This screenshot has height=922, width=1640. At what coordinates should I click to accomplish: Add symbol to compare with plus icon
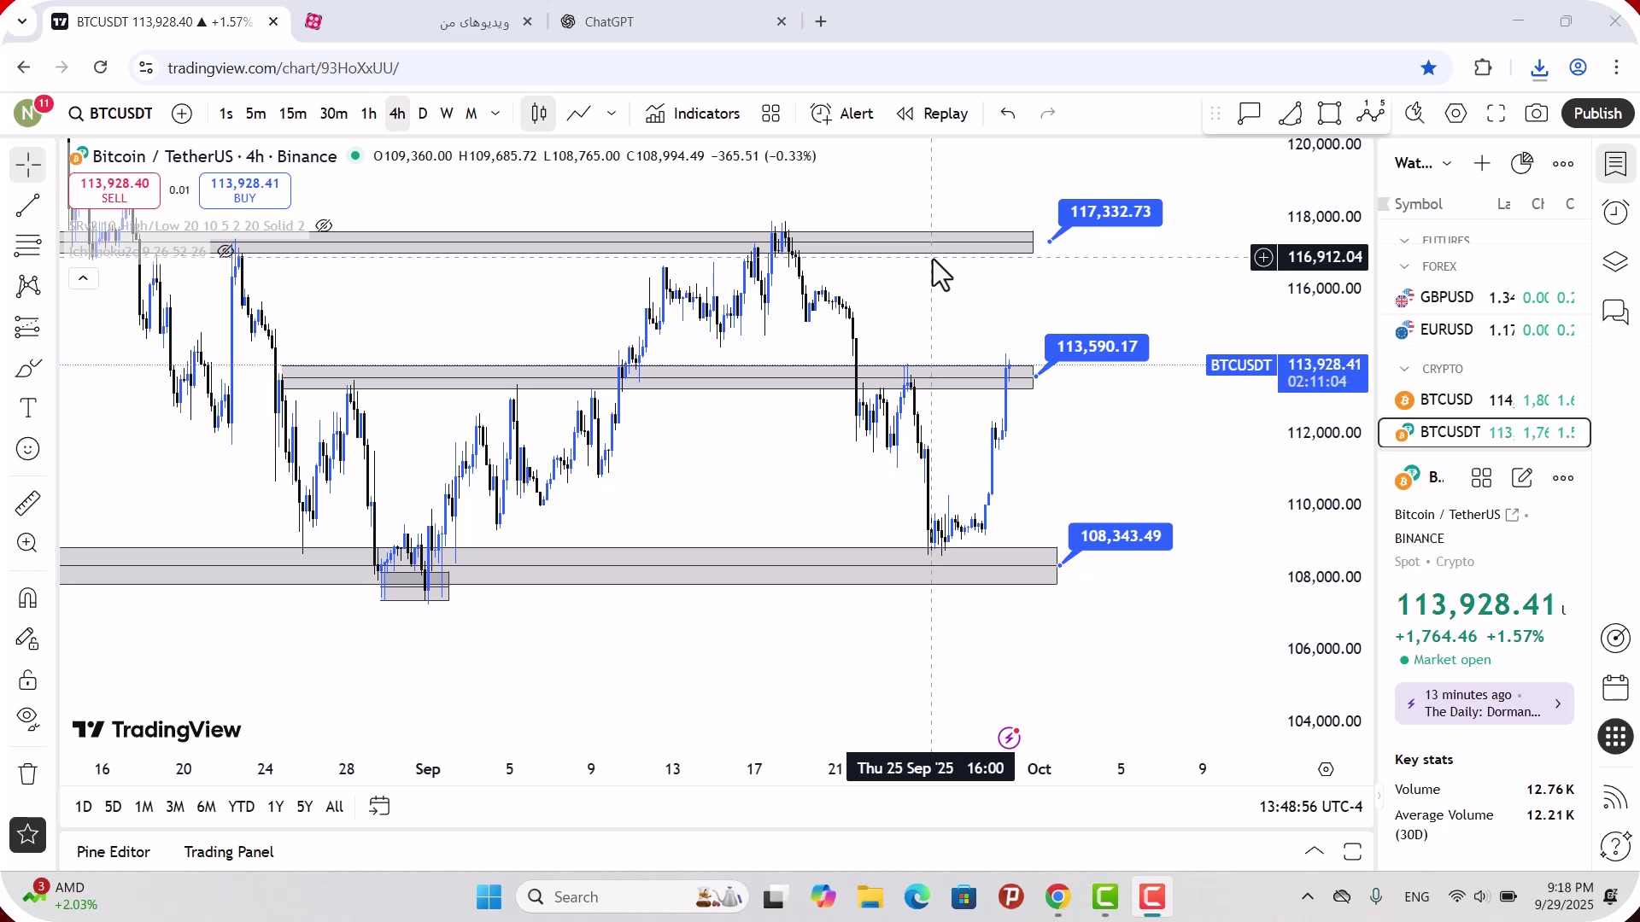click(x=182, y=114)
